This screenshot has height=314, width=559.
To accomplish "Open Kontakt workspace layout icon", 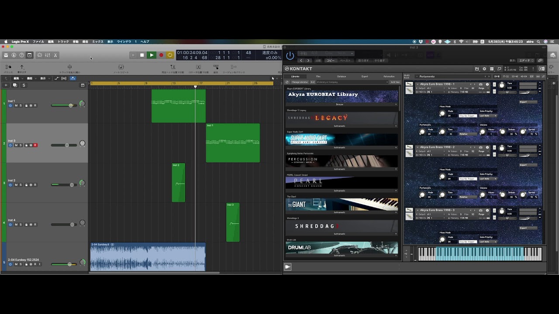I will pos(492,69).
